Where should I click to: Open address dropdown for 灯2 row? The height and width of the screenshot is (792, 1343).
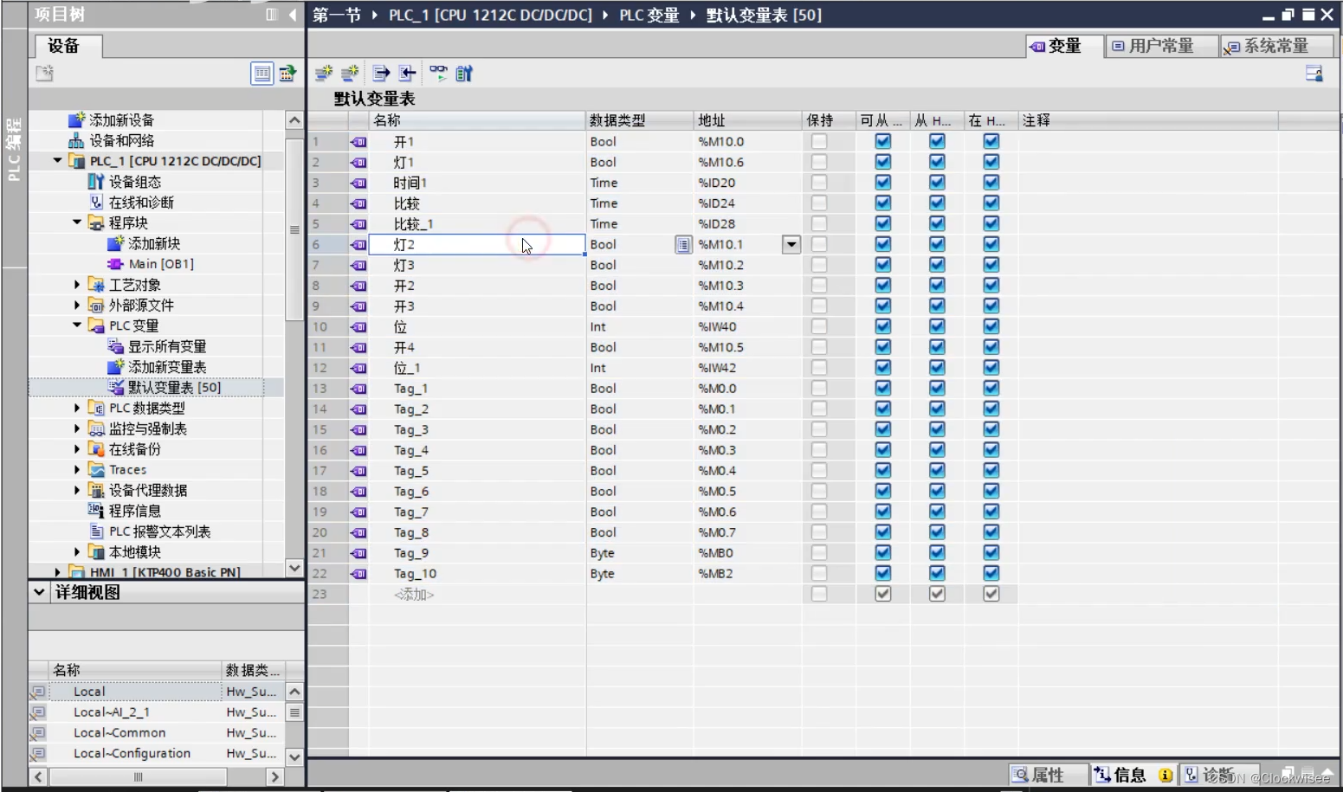[791, 245]
